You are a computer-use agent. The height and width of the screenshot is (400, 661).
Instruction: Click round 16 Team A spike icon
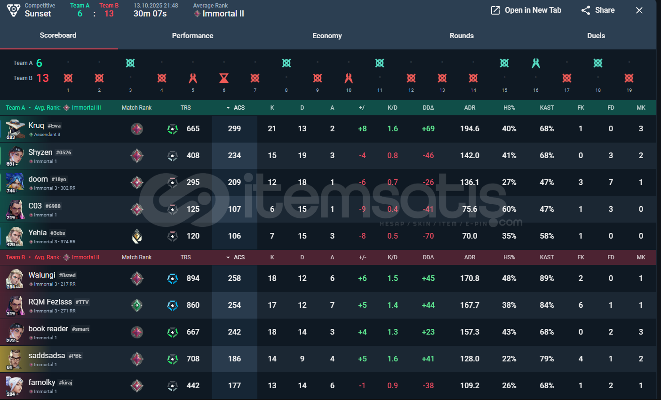[536, 63]
